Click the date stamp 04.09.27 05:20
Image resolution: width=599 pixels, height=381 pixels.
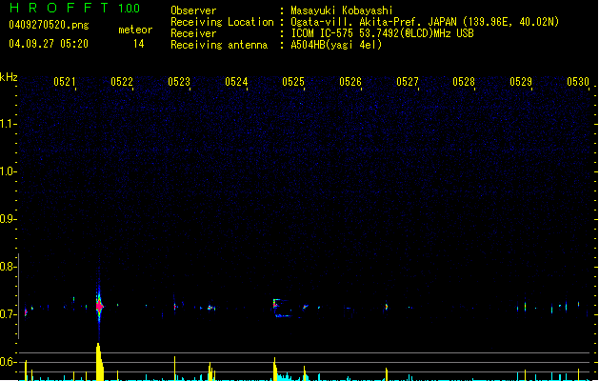(x=49, y=44)
